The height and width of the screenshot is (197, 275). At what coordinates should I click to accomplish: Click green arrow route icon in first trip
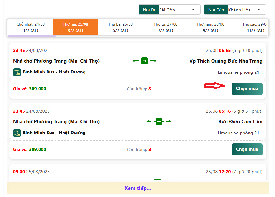(144, 61)
